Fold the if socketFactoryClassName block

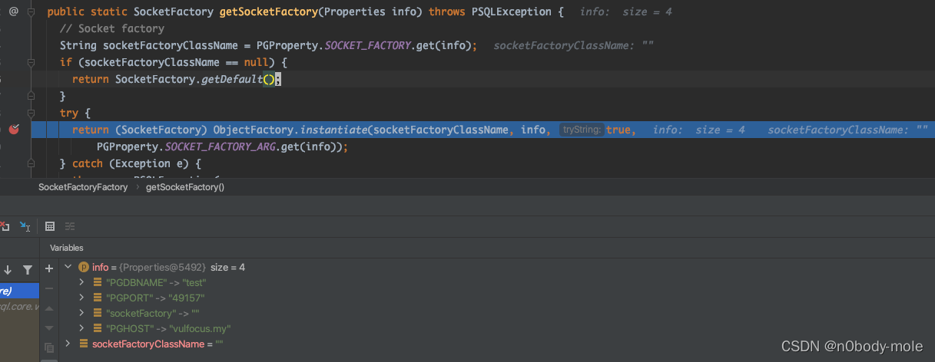(x=31, y=62)
